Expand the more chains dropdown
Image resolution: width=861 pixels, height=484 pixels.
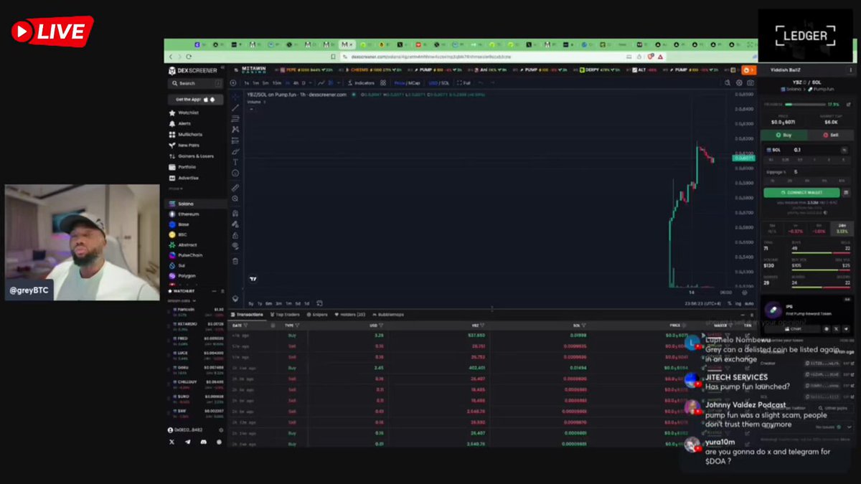[175, 189]
